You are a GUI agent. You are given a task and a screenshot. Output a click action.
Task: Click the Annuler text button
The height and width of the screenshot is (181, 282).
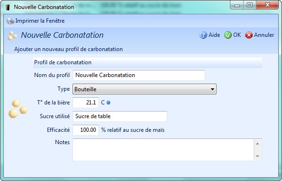pos(264,35)
